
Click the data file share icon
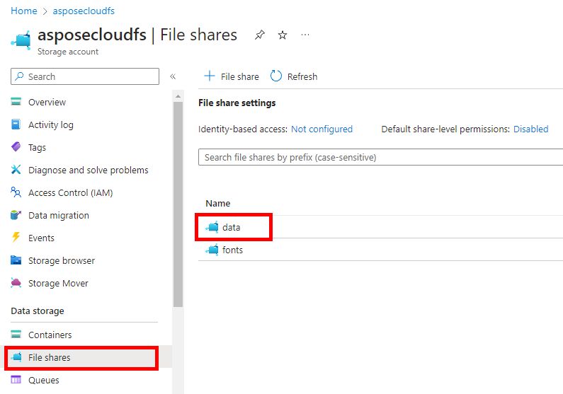pyautogui.click(x=212, y=227)
